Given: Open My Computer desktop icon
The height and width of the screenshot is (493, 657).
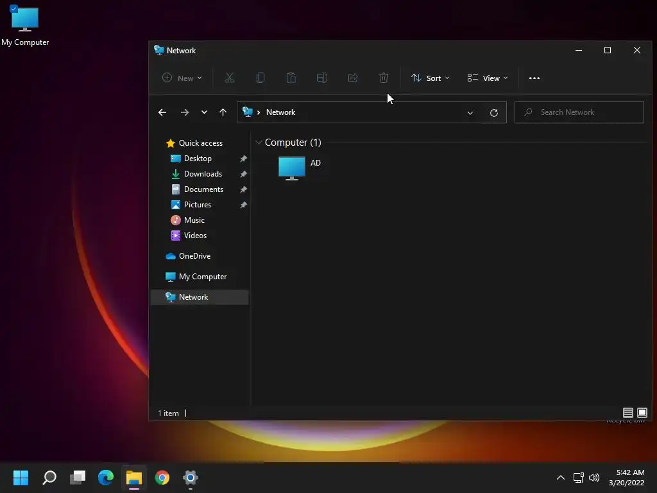Looking at the screenshot, I should [x=25, y=20].
